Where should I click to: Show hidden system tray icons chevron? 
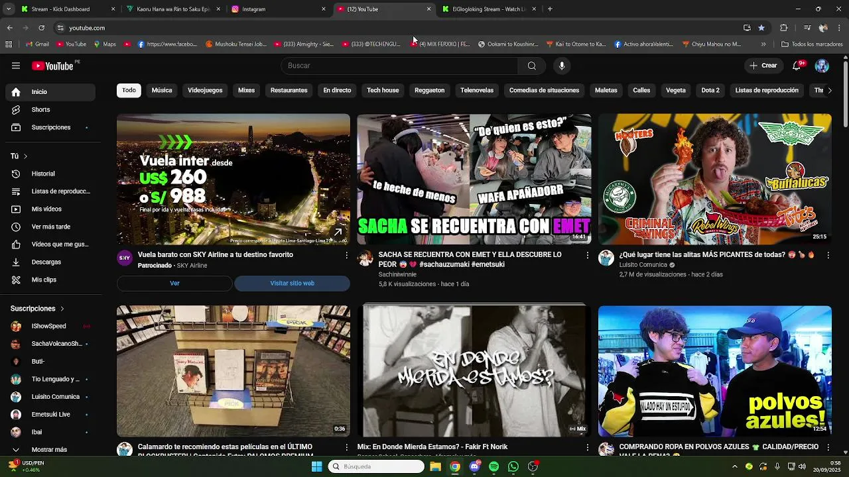[734, 466]
